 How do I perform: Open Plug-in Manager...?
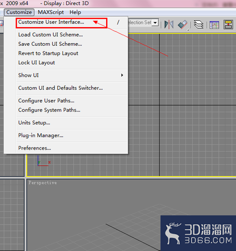[x=72, y=136]
